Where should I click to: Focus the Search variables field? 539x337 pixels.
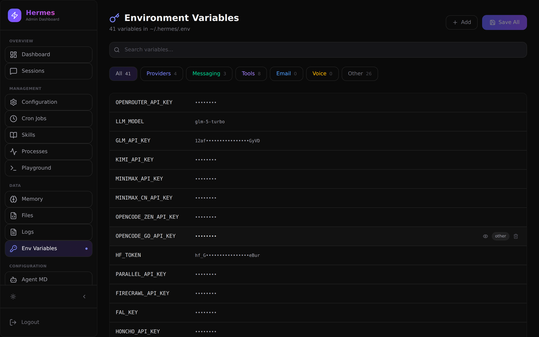pyautogui.click(x=318, y=50)
